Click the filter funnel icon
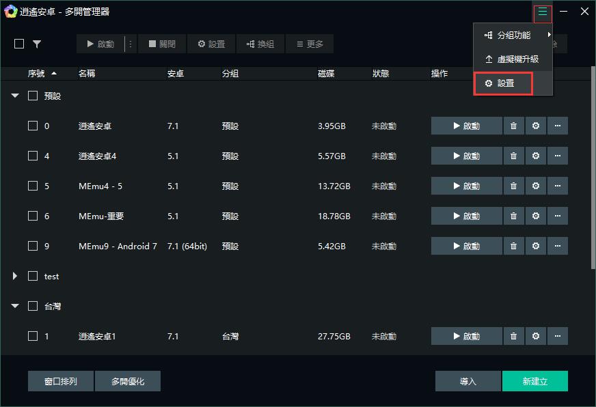 [37, 44]
